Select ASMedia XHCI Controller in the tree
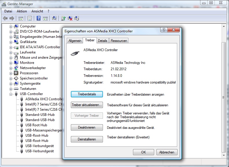Screen dimensions: 229x167 (44, 99)
